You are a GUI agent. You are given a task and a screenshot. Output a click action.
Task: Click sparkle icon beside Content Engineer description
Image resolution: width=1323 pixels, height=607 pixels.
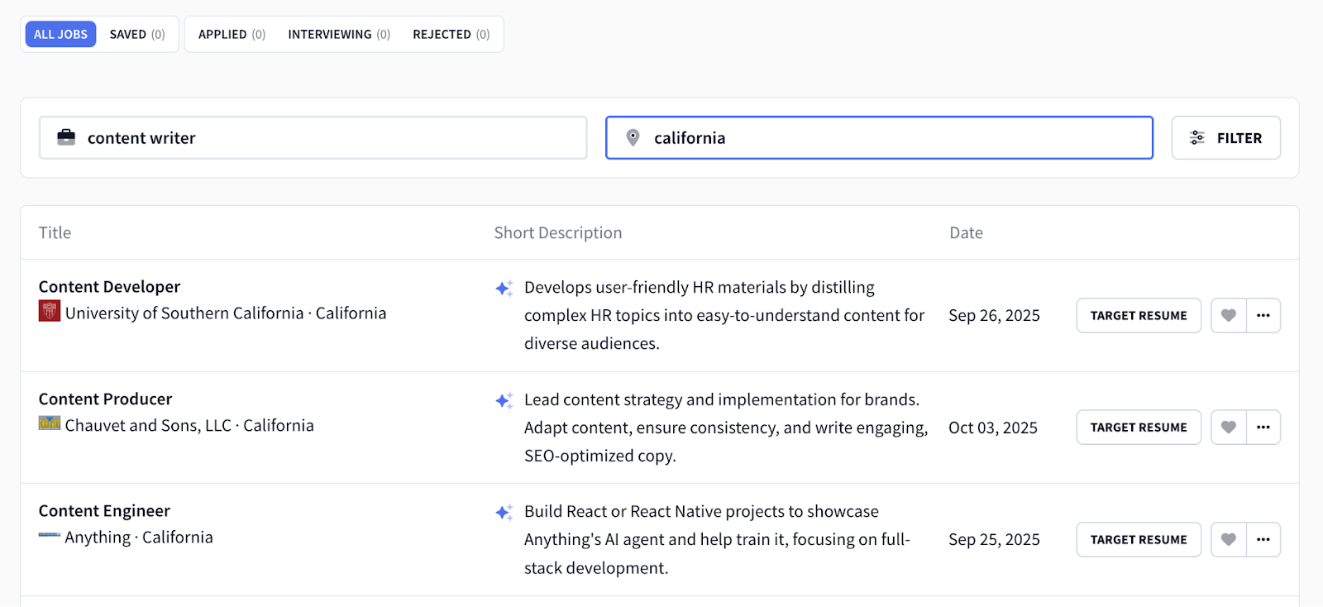(504, 512)
